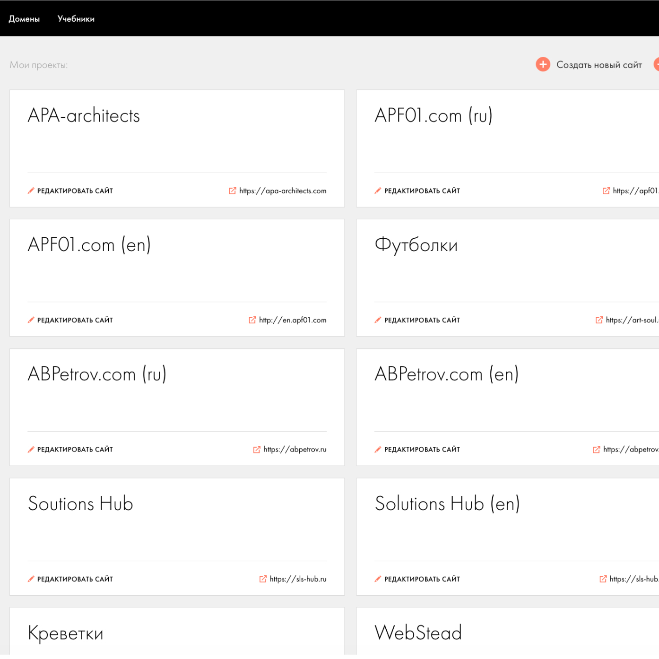Open the APA-architects project title

tap(84, 116)
